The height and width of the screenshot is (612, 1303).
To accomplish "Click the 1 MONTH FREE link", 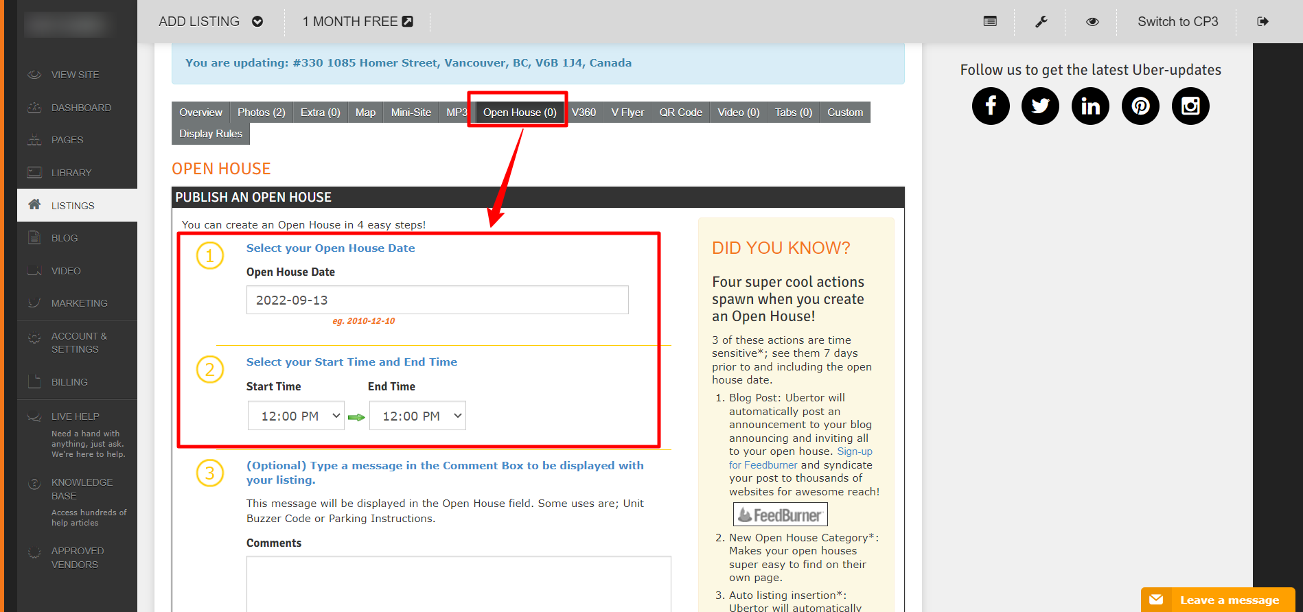I will 358,21.
